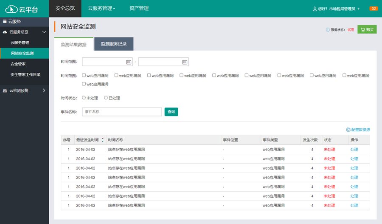Collapse the 云服务总览 sidebar section

coord(44,32)
